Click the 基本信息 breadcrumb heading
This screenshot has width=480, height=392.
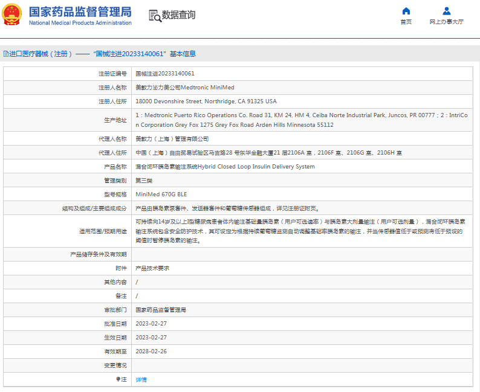(183, 54)
